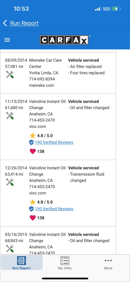The image size is (130, 282).
Task: Click the verified shield in 12/26/2014 entry
Action: point(31,209)
